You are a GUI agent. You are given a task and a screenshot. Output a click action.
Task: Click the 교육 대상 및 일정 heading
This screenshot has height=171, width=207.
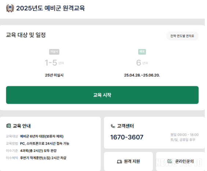[26, 35]
